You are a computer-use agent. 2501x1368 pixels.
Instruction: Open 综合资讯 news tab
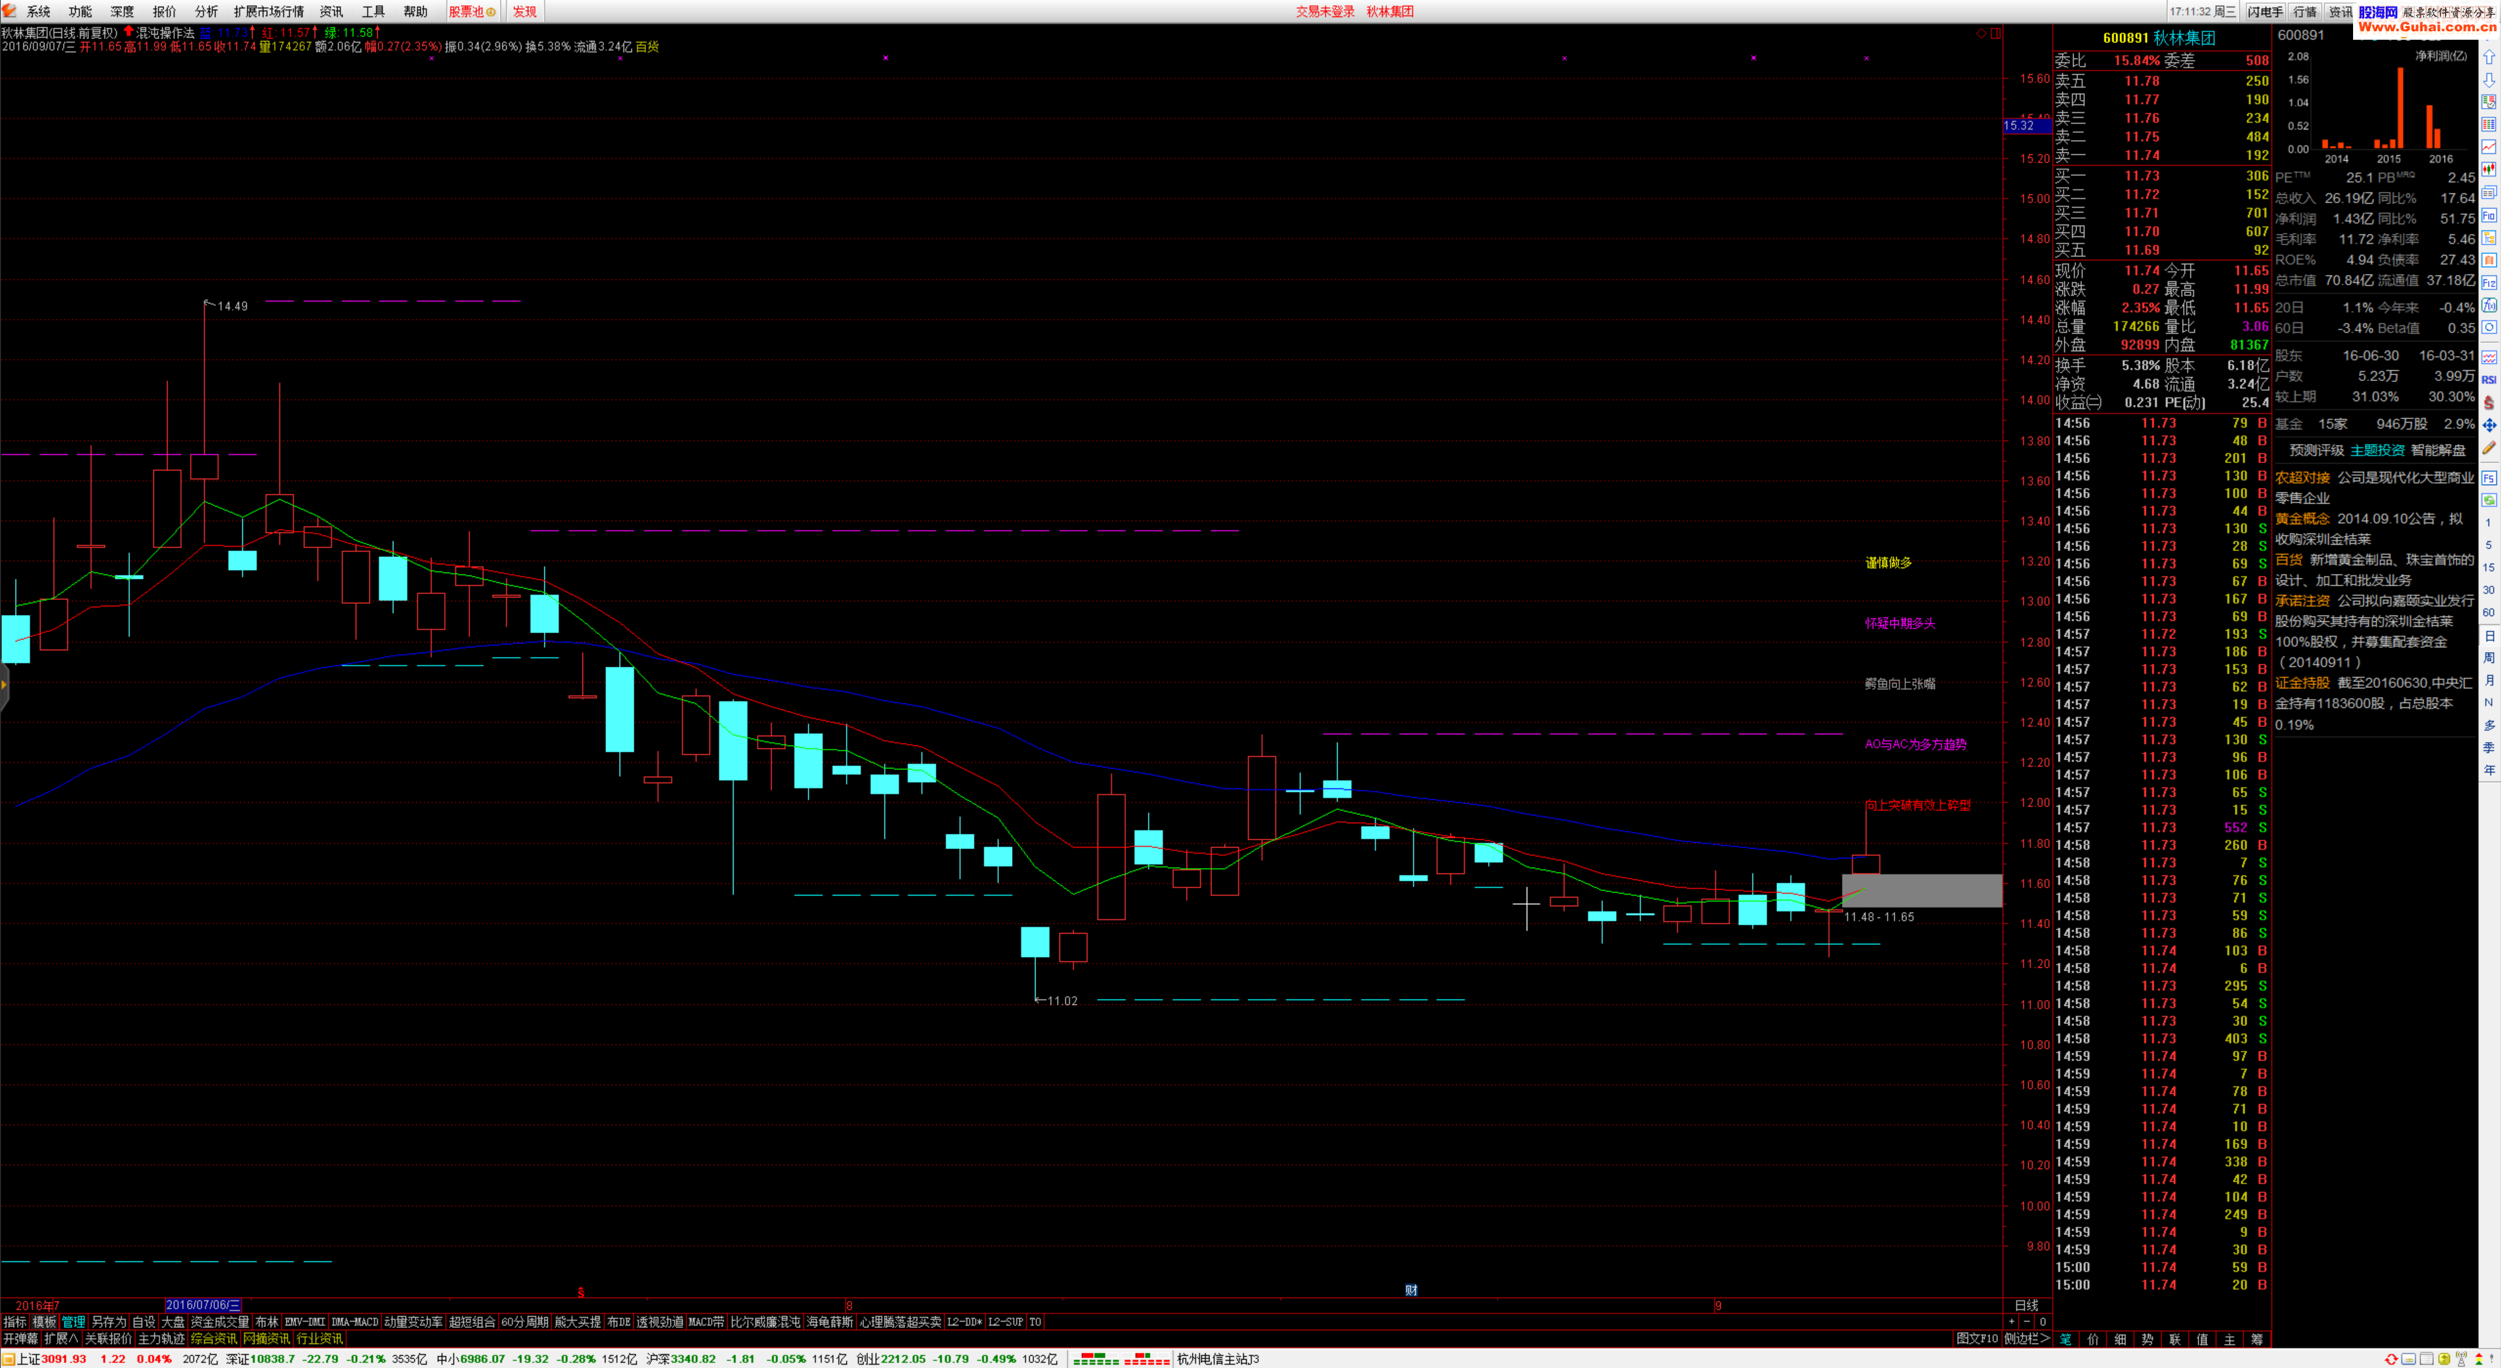214,1339
